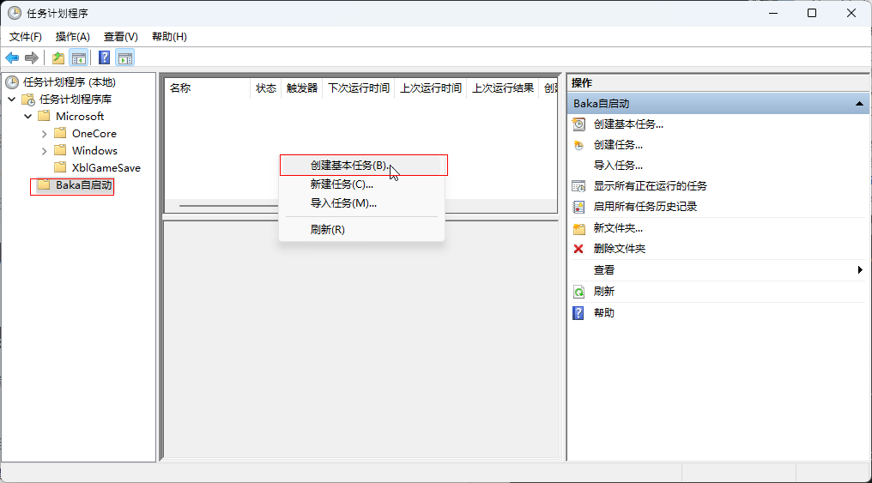Click the blue question mark Help toolbar icon

click(x=104, y=57)
